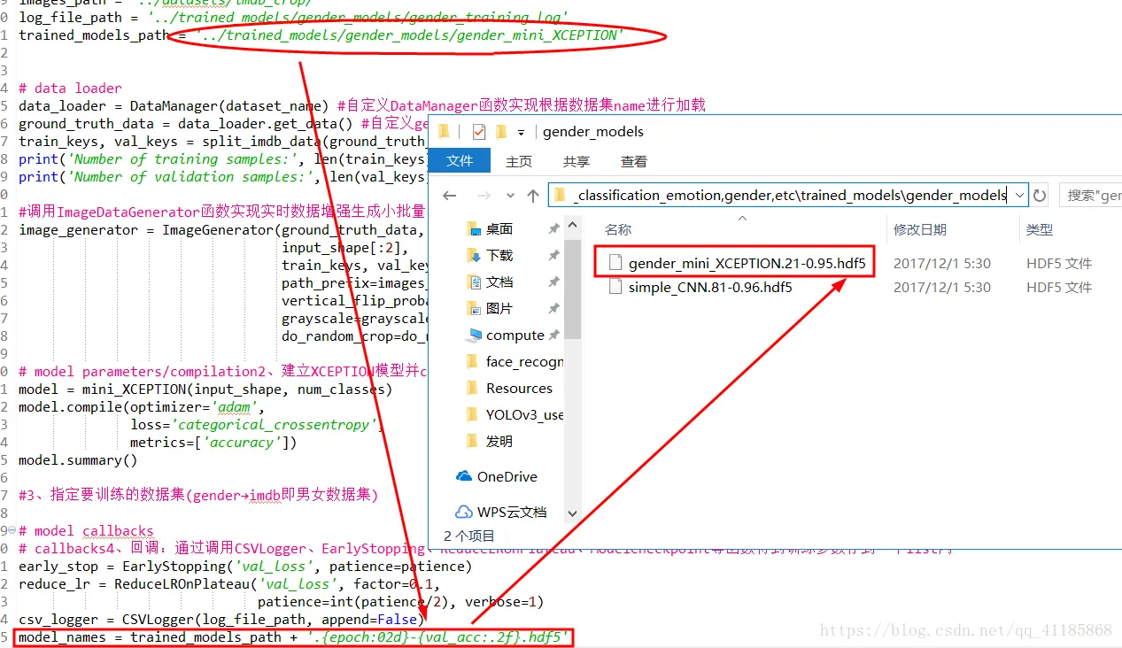Switch to the 共享 ribbon tab
Image resolution: width=1122 pixels, height=648 pixels.
[x=576, y=161]
